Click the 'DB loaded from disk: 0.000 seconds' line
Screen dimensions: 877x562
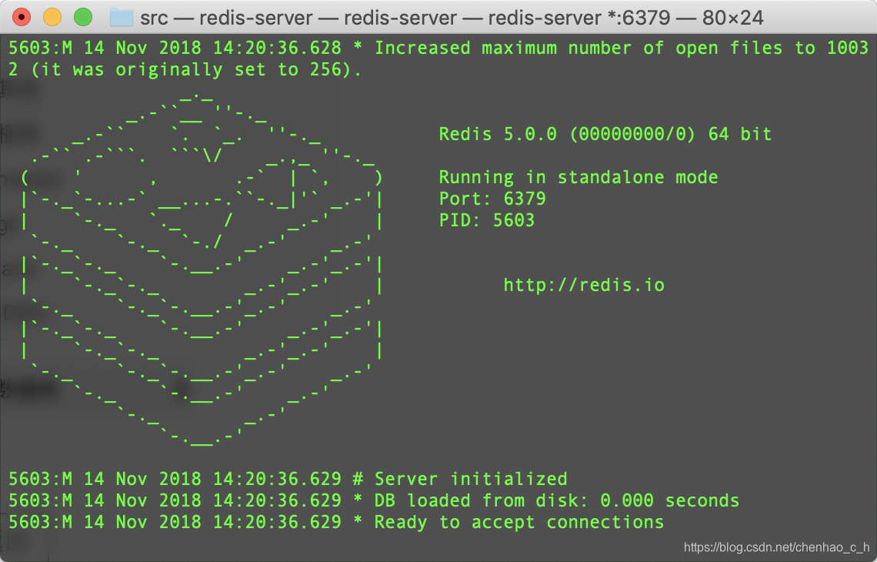click(x=374, y=500)
